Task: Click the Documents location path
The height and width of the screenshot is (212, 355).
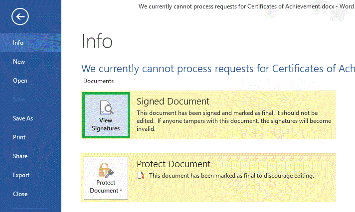Action: pyautogui.click(x=98, y=81)
